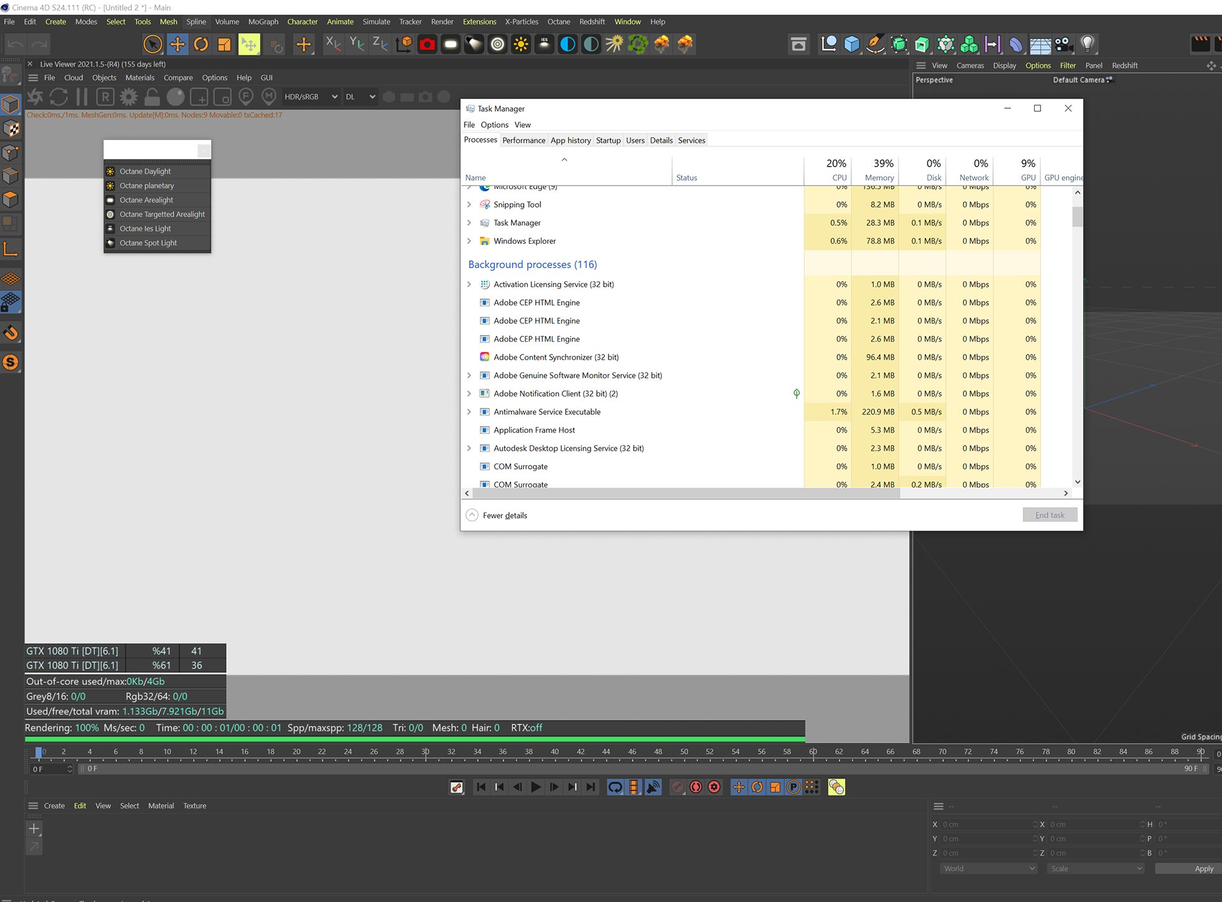Viewport: 1222px width, 902px height.
Task: Switch to the Performance tab
Action: (x=523, y=141)
